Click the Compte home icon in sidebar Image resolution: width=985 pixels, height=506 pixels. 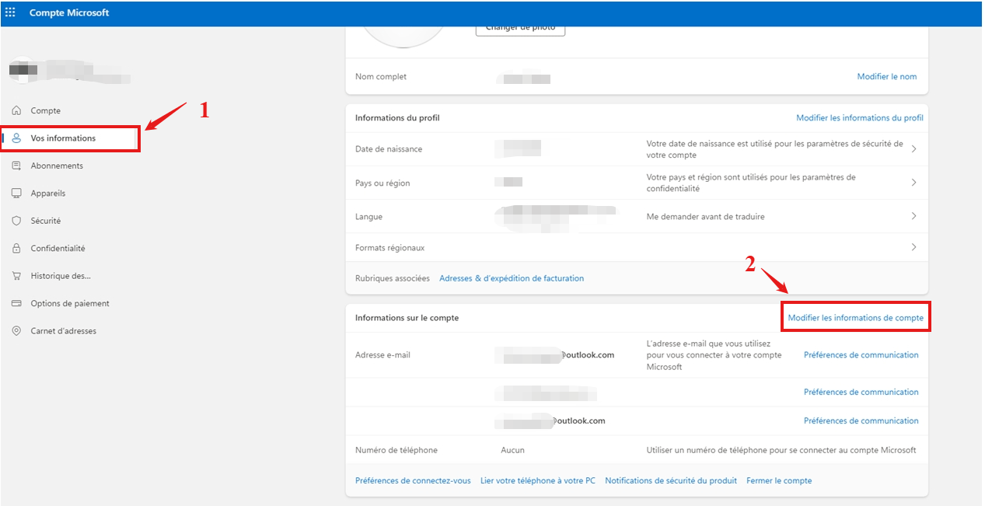pyautogui.click(x=16, y=111)
